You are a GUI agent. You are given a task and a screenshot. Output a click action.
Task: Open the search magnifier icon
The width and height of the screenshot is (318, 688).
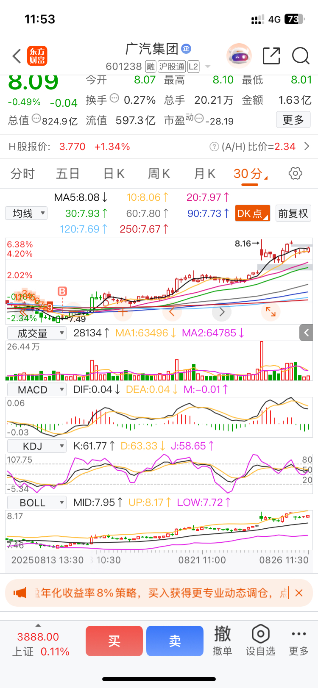301,56
